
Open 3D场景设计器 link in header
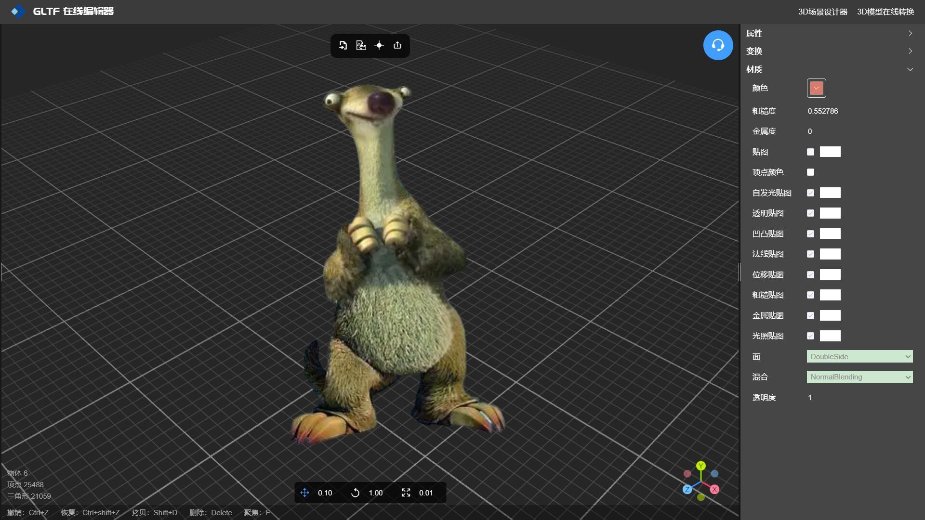point(822,12)
